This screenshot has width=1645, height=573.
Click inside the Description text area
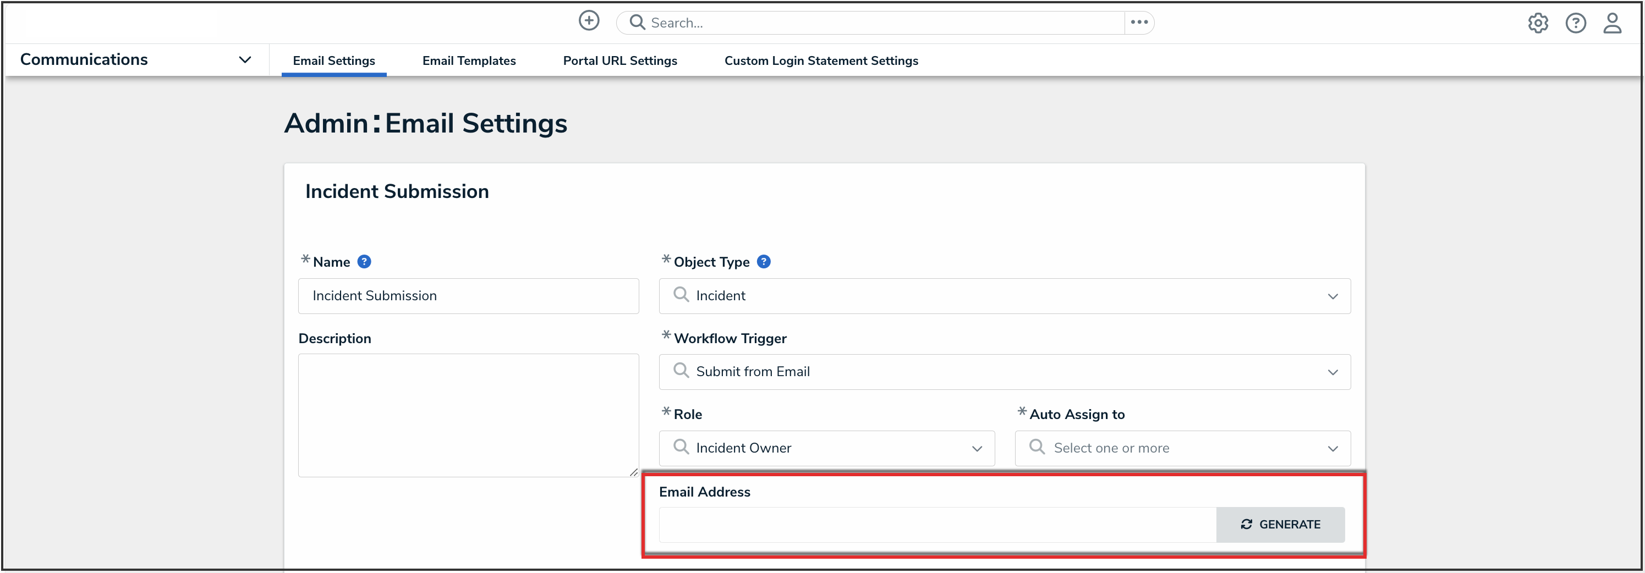pos(468,415)
